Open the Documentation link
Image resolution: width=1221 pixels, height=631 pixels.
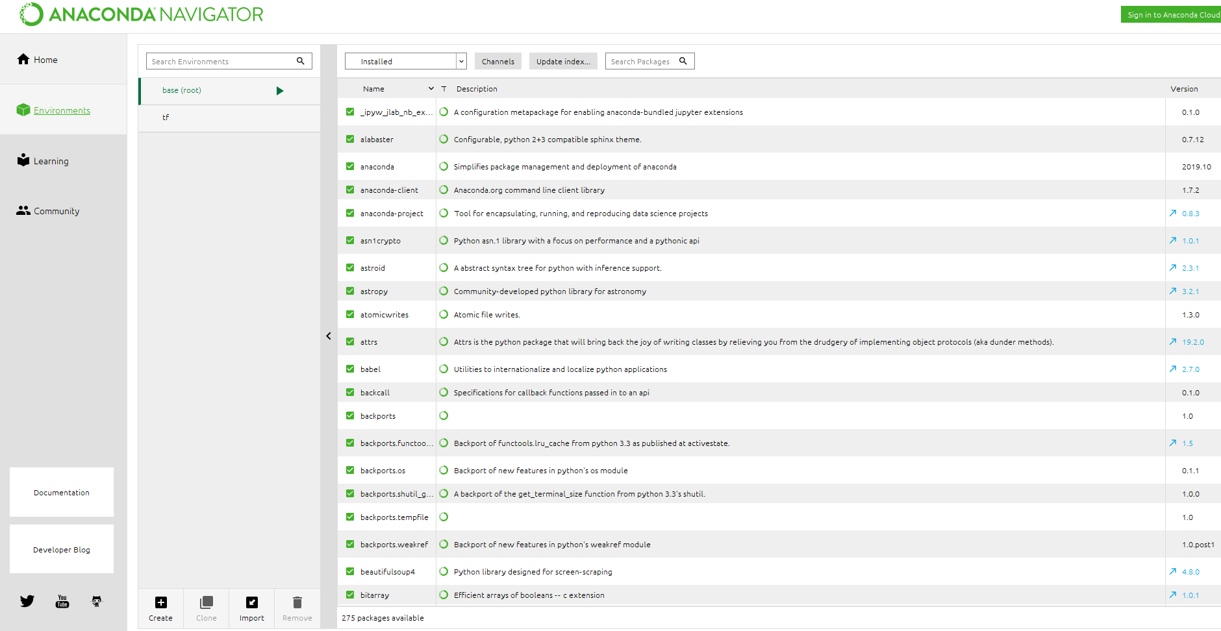[62, 492]
